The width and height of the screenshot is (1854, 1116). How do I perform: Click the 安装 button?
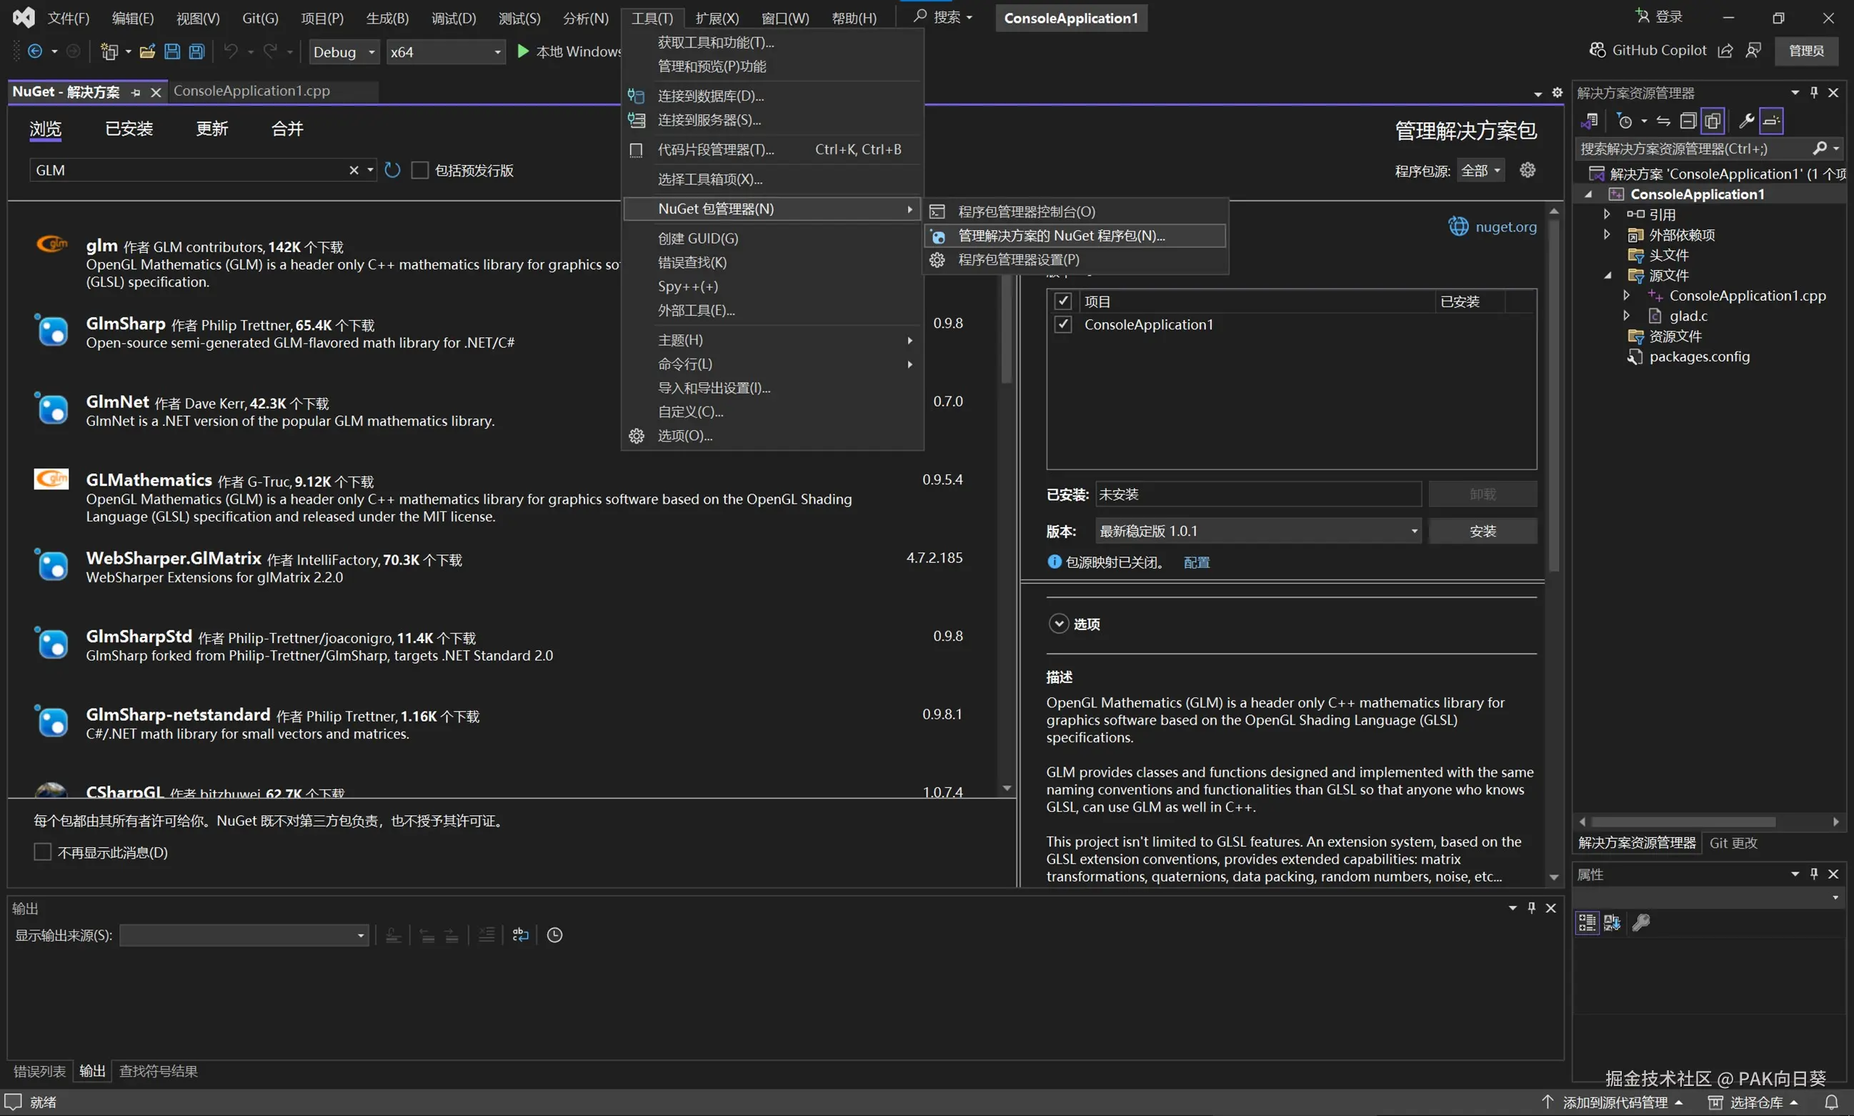[1482, 531]
